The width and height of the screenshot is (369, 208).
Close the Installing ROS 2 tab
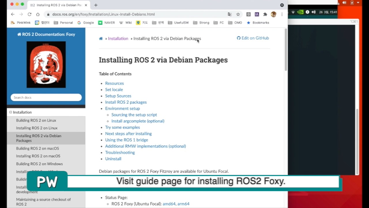86,5
